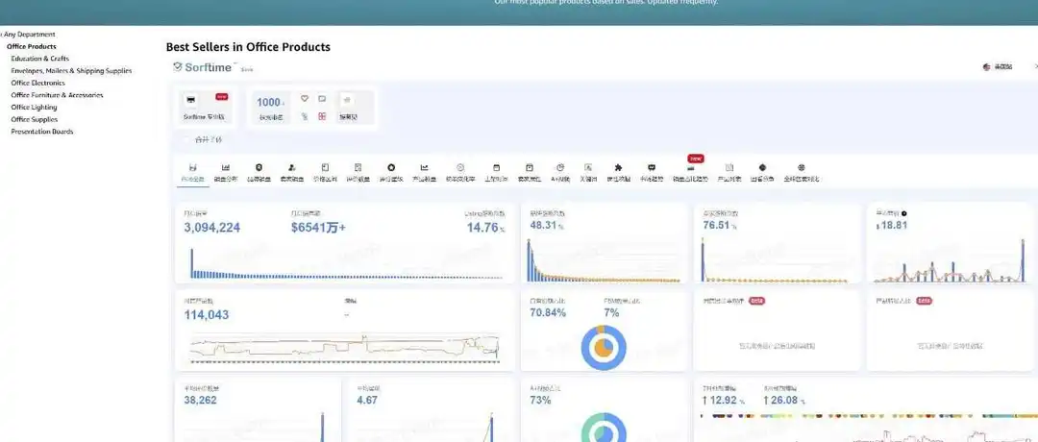This screenshot has width=1038, height=442.
Task: Open Office Furniture & Accessories
Action: [57, 95]
